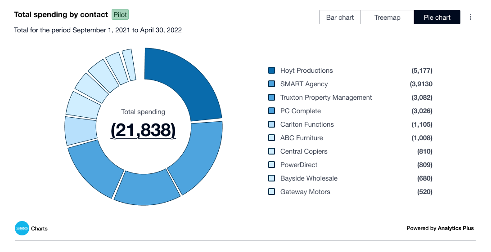This screenshot has width=491, height=252.
Task: Click the Bayside Wholesale legend swatch
Action: click(272, 178)
